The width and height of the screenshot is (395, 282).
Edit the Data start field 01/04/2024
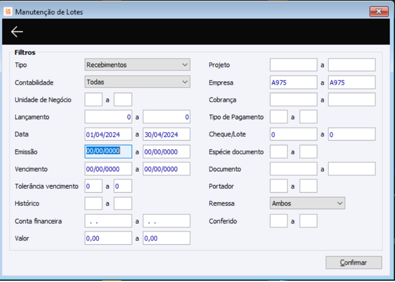click(x=108, y=134)
